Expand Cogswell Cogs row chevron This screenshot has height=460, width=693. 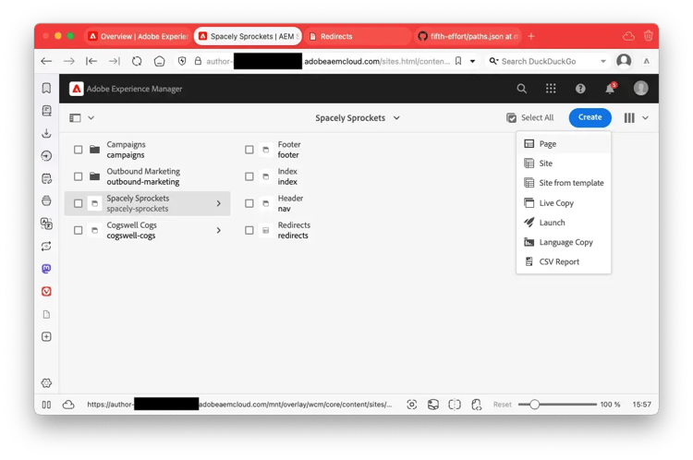pos(219,231)
